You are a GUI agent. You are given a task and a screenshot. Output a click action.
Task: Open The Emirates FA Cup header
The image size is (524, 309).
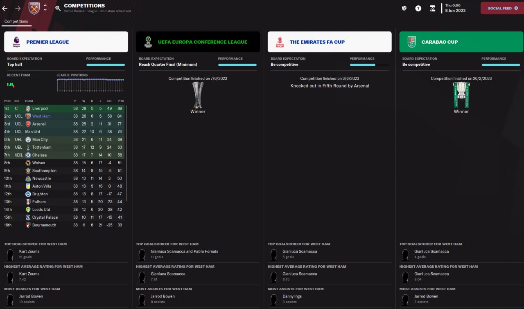pyautogui.click(x=330, y=42)
